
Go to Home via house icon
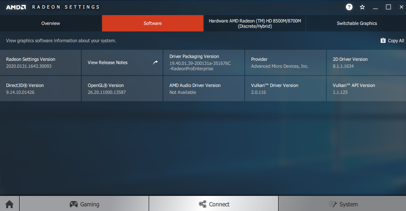pos(9,204)
